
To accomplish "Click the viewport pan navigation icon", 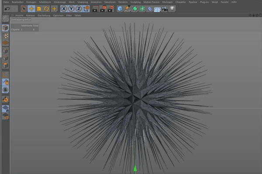I will pyautogui.click(x=250, y=15).
